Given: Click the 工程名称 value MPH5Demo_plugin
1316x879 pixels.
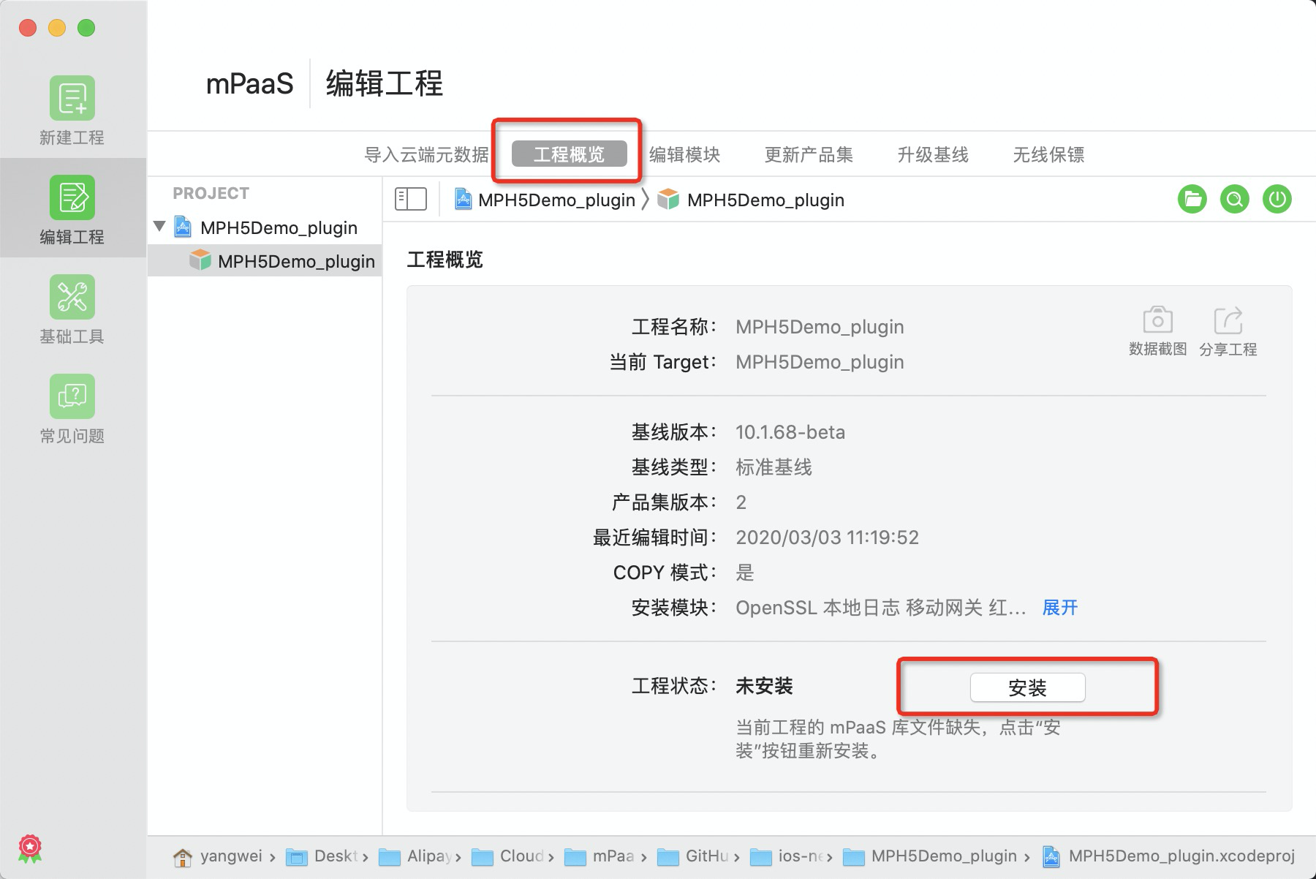Looking at the screenshot, I should (820, 327).
